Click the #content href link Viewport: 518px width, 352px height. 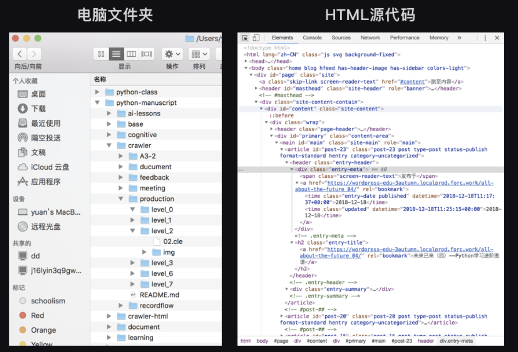point(412,82)
